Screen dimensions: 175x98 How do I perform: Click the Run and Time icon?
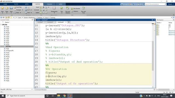click(x=83, y=8)
